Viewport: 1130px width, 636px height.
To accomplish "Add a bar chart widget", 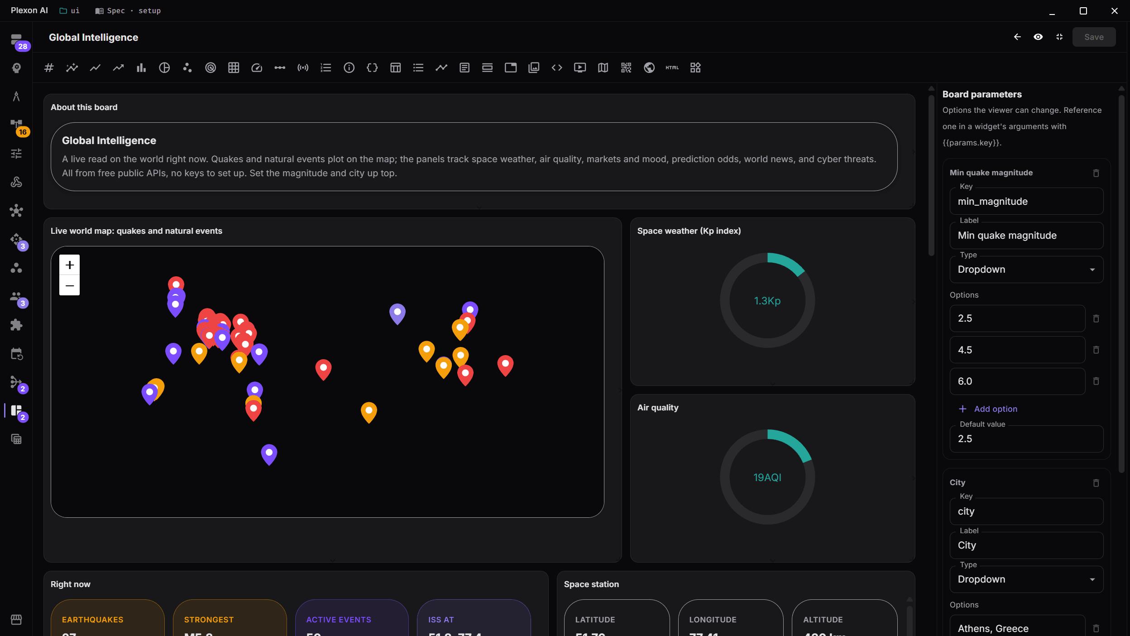I will pyautogui.click(x=141, y=68).
